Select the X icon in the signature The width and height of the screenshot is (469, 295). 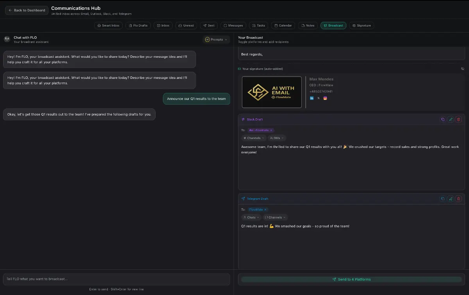(x=318, y=98)
